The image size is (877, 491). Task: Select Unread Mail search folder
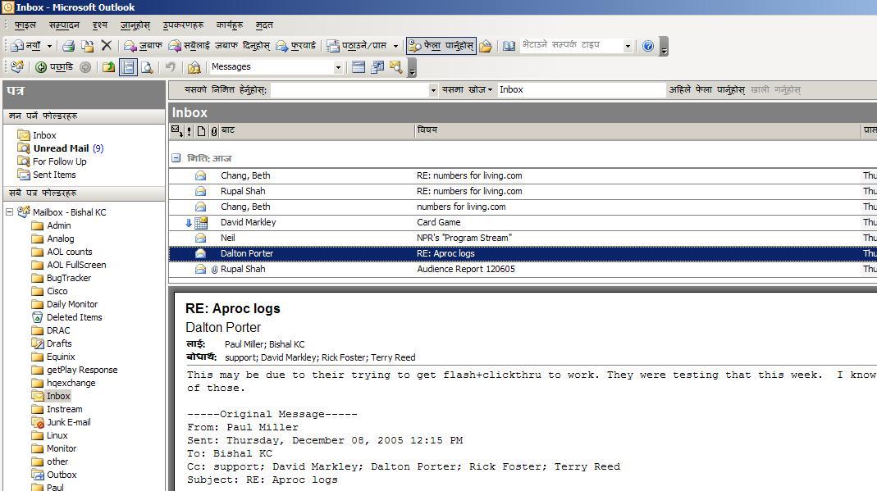(61, 148)
